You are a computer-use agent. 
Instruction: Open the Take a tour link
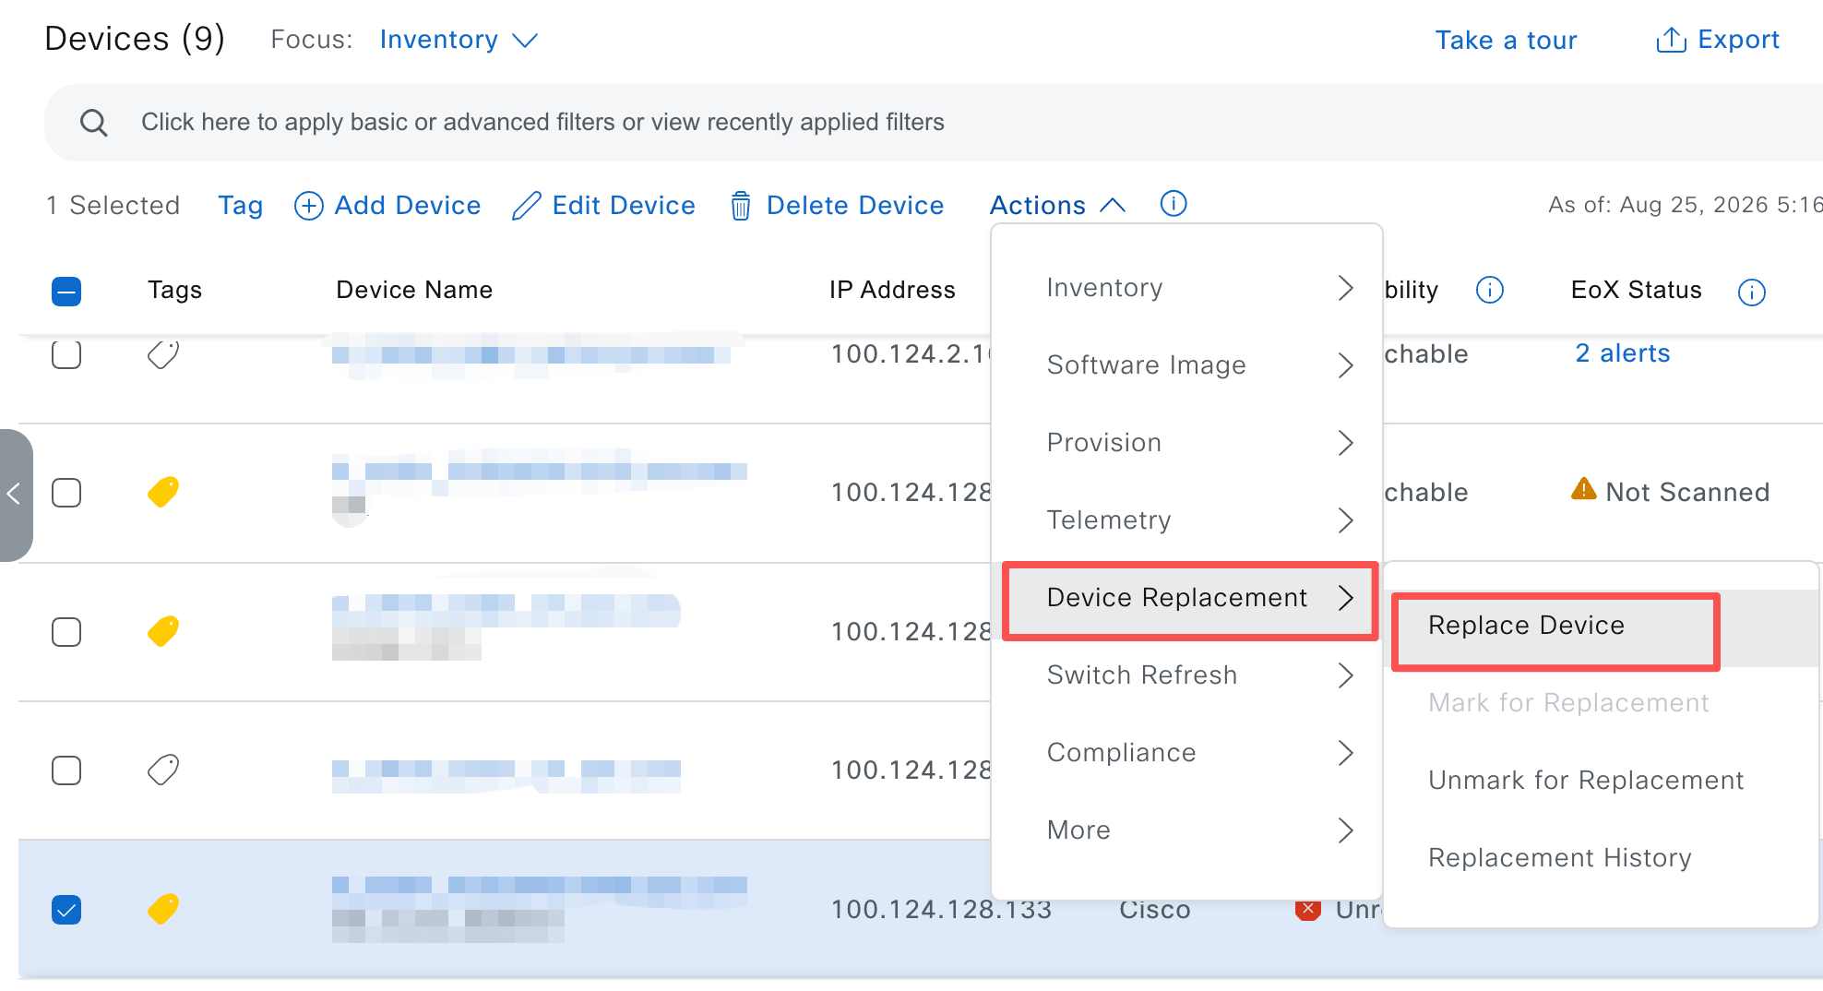[x=1506, y=40]
